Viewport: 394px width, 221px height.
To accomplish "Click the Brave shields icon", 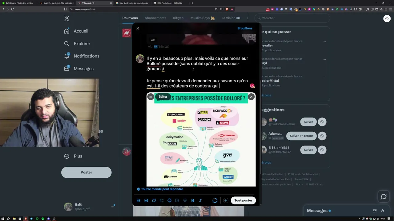I will tap(227, 9).
